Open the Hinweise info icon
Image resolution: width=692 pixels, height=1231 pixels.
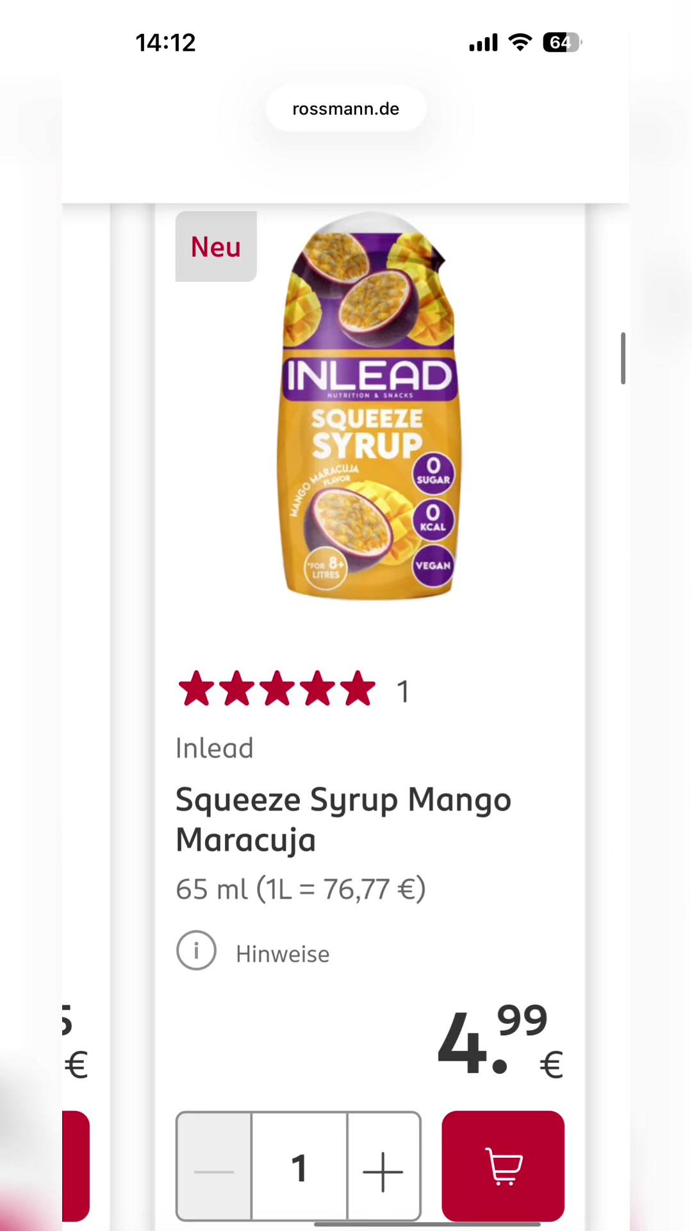(x=196, y=950)
